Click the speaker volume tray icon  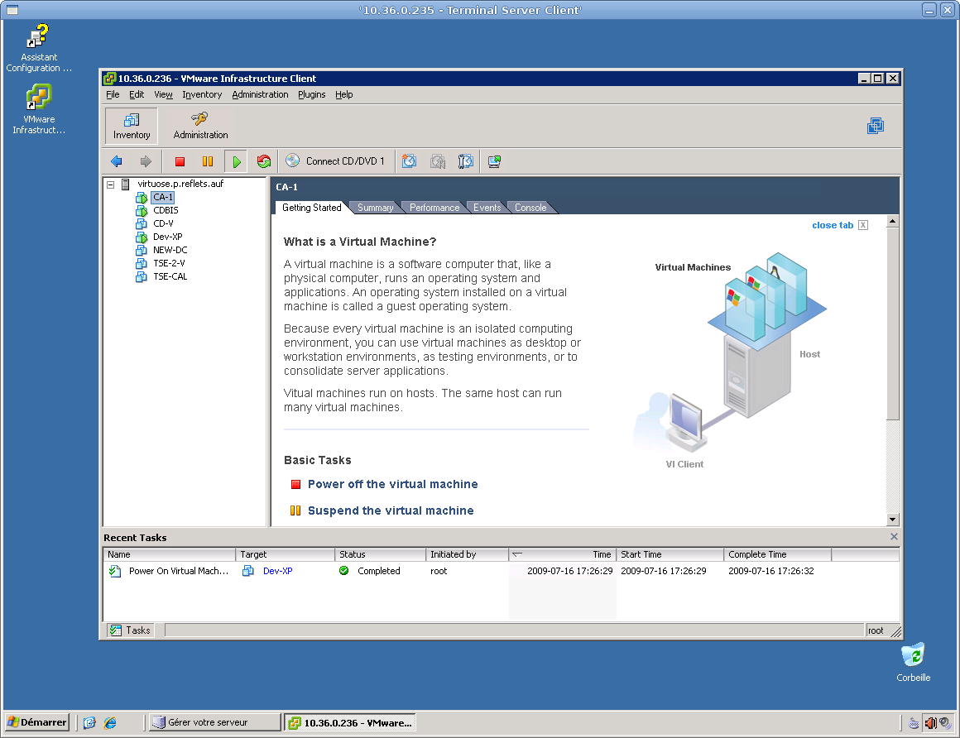[x=930, y=723]
